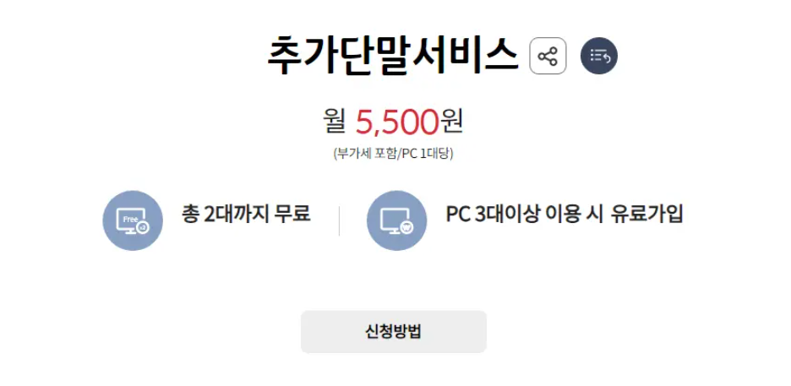791x386 pixels.
Task: Click the PC 1대당 portion of note
Action: [426, 154]
